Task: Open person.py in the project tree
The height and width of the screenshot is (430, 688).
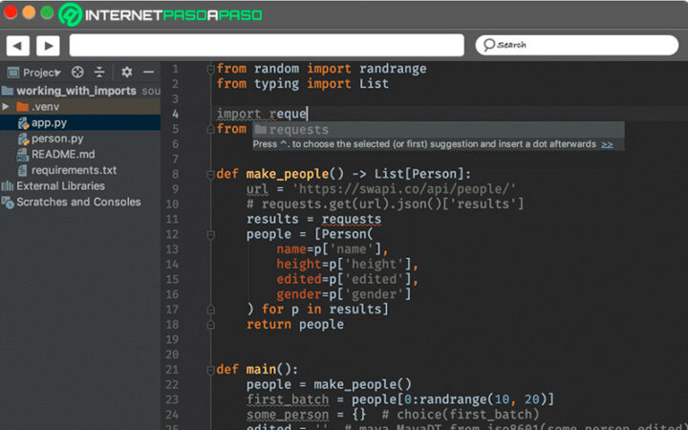Action: (56, 139)
